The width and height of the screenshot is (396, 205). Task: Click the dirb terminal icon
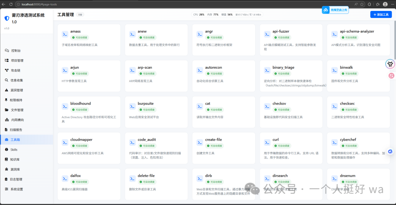point(200,179)
